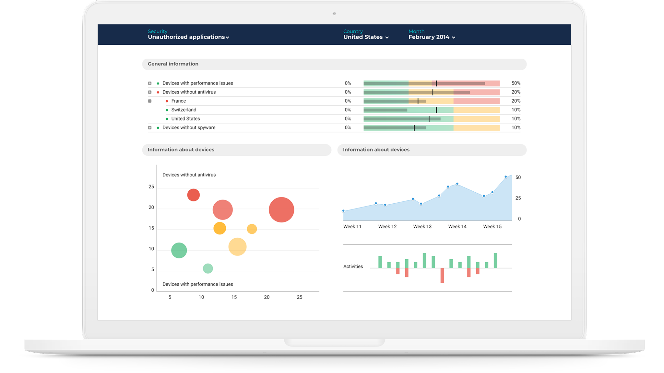Click the bullet bar for Devices with performance issues

[432, 83]
